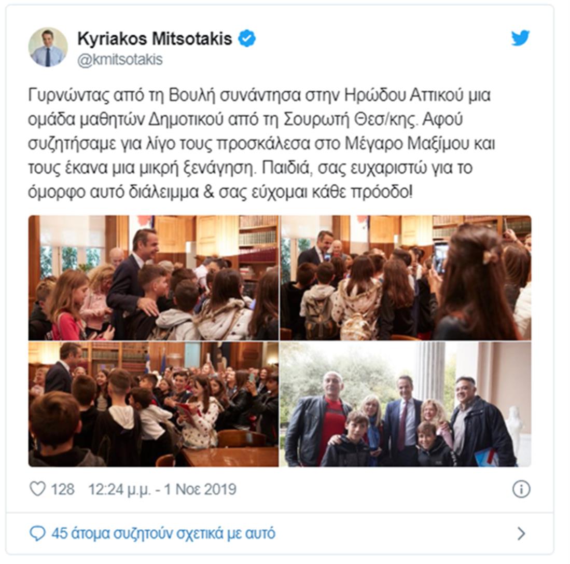
Task: Click the Μέγαρο Μαξίμου mention in tweet text
Action: click(x=407, y=143)
